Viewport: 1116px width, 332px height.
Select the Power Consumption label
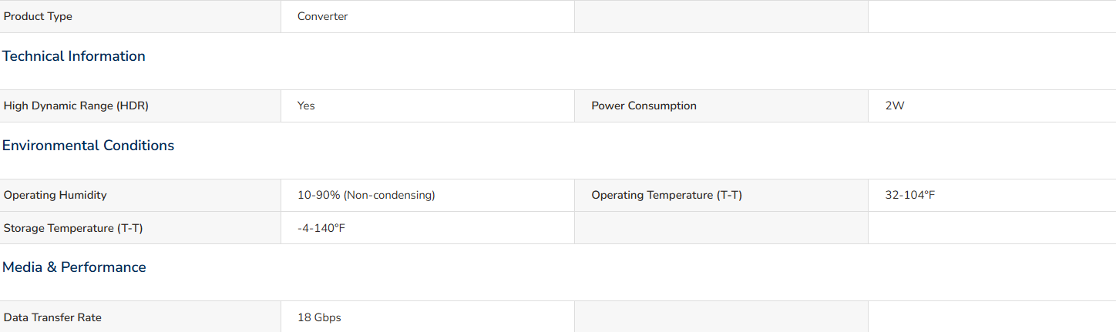click(644, 106)
